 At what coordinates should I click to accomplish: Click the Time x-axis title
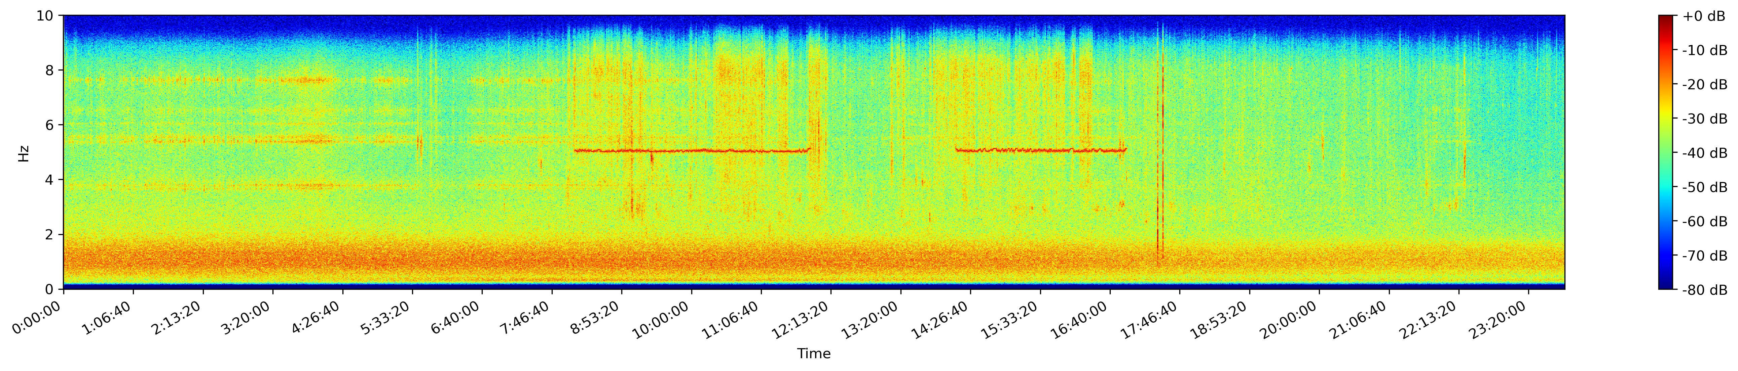[x=814, y=354]
